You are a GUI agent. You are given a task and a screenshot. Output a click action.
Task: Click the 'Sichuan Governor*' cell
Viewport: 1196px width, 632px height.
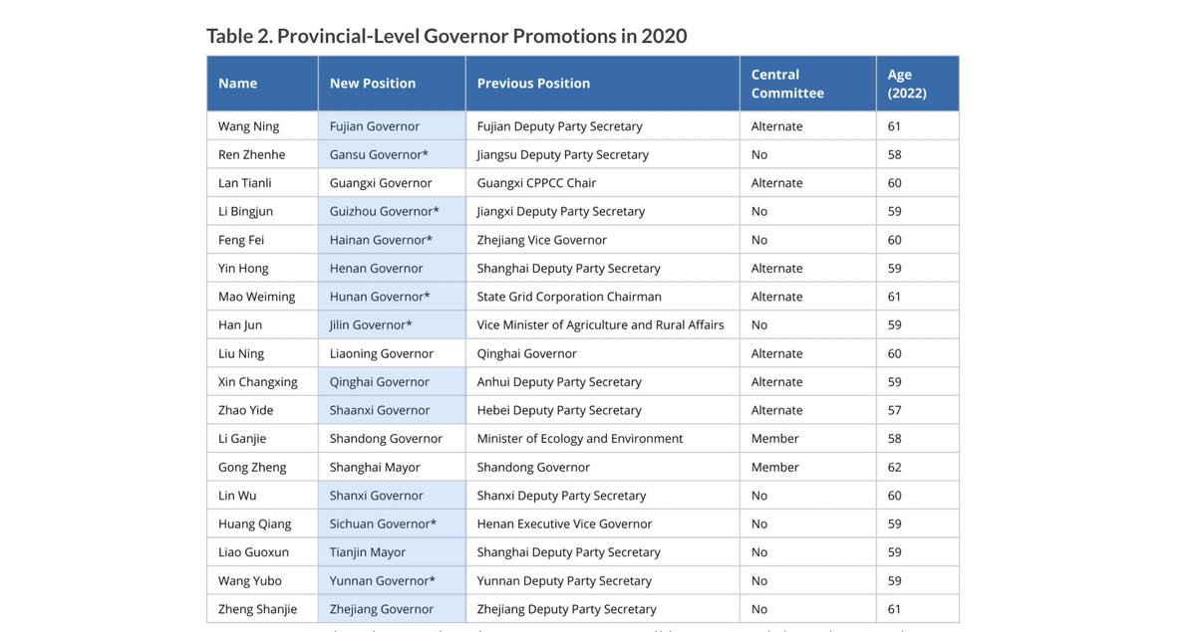click(392, 524)
